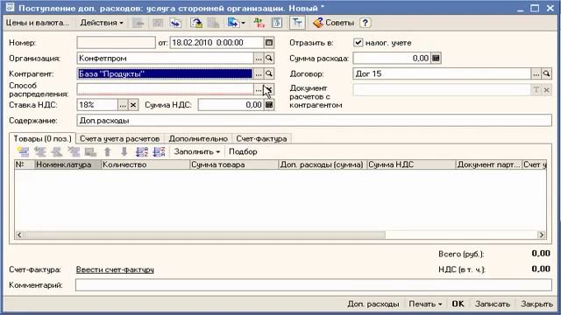
Task: Show the ДтКт posting result icon
Action: [259, 23]
